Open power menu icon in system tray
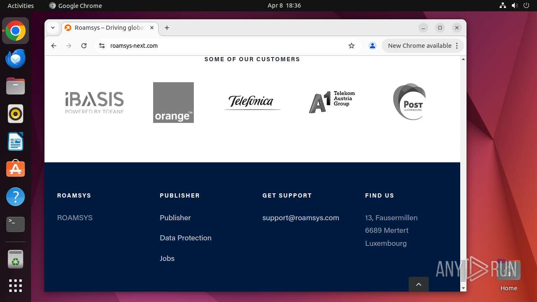This screenshot has width=537, height=302. click(x=527, y=5)
